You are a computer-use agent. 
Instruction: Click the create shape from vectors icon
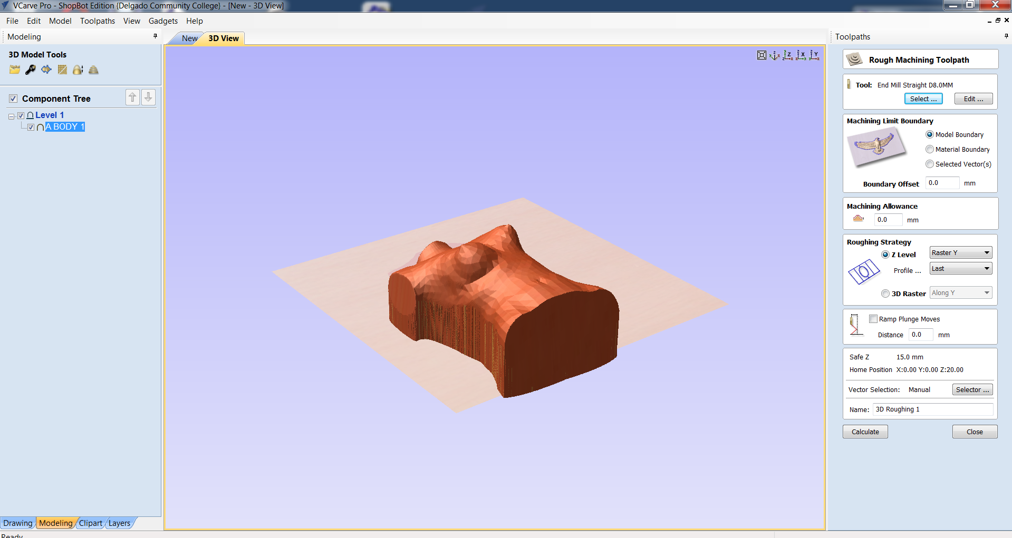[x=46, y=70]
